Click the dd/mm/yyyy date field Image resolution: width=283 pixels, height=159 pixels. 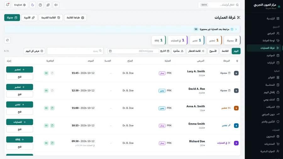133,51
